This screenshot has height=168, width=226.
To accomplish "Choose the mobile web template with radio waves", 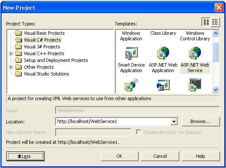I will point(131,85).
